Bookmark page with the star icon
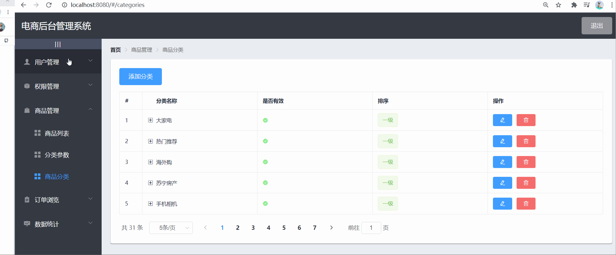616x255 pixels. click(559, 5)
